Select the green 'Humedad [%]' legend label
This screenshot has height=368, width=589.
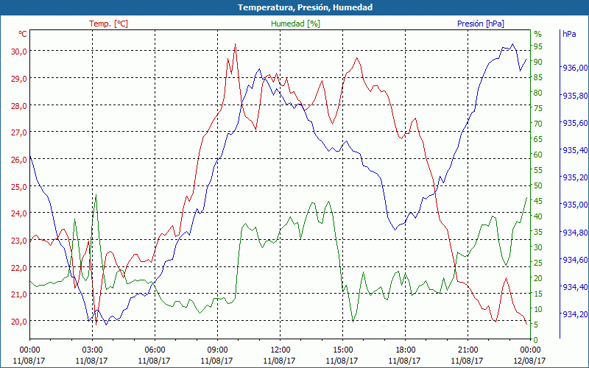(295, 24)
